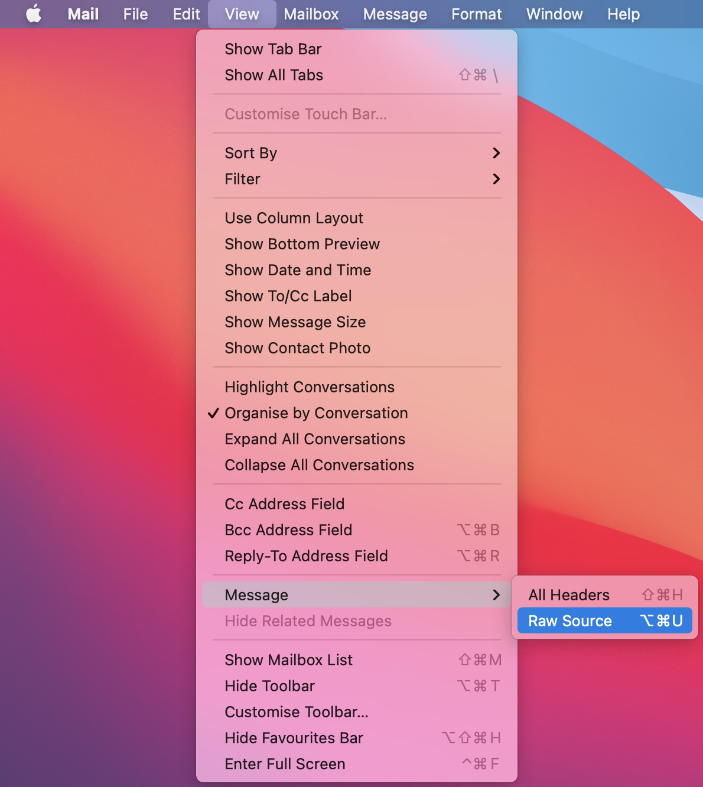Choose Show Mailbox List

[x=357, y=660]
